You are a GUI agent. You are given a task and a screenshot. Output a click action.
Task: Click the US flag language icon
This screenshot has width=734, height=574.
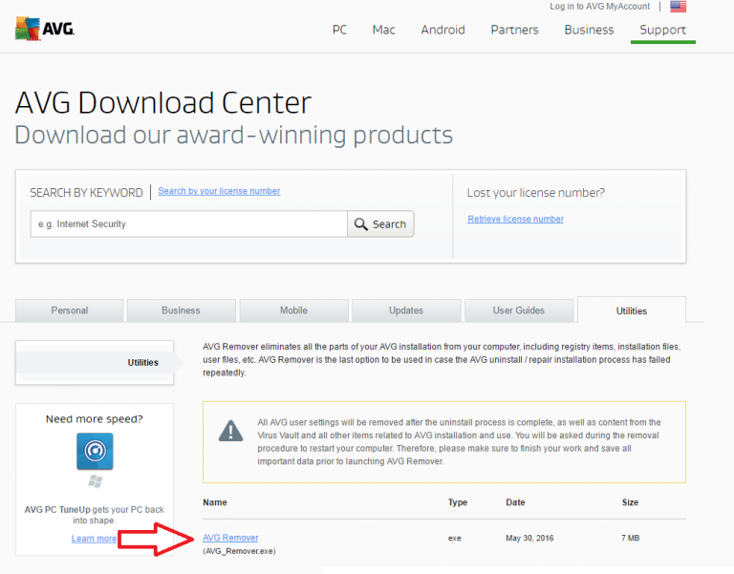pyautogui.click(x=678, y=7)
